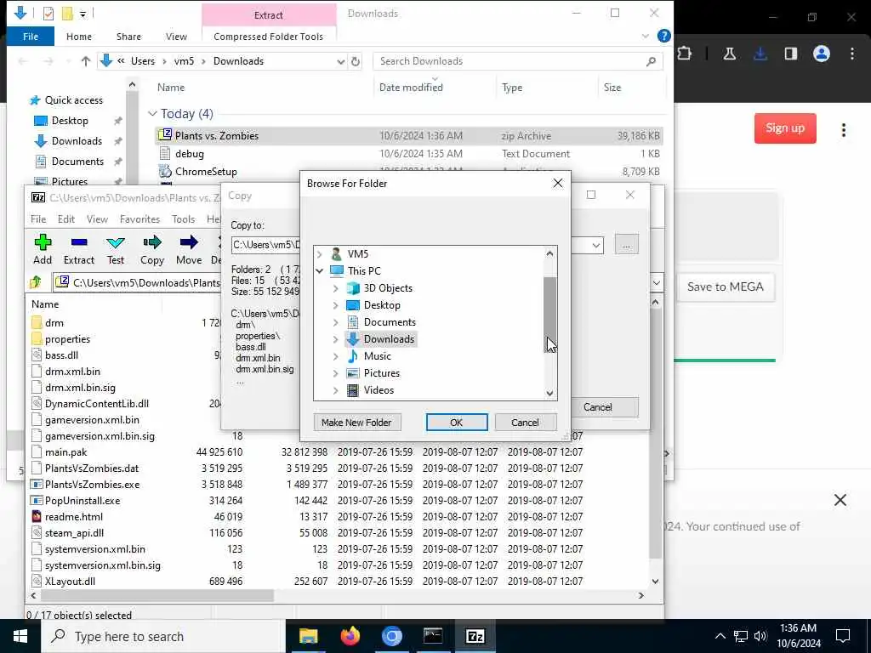The image size is (871, 653).
Task: Open the Tools menu in 7-Zip
Action: point(184,219)
